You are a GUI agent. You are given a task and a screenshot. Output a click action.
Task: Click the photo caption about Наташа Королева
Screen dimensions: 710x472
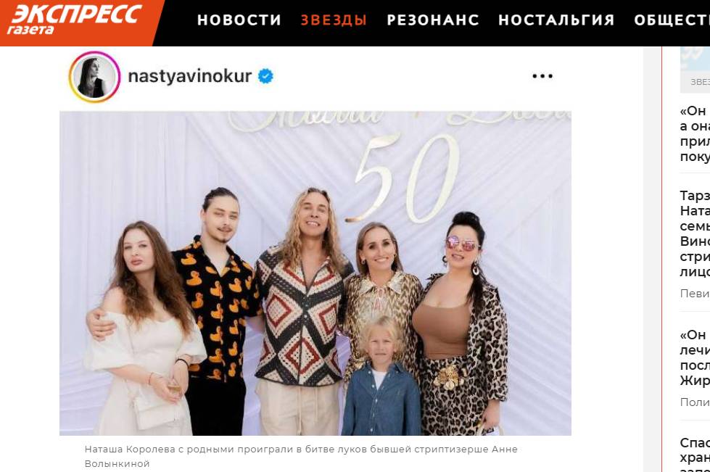(301, 456)
